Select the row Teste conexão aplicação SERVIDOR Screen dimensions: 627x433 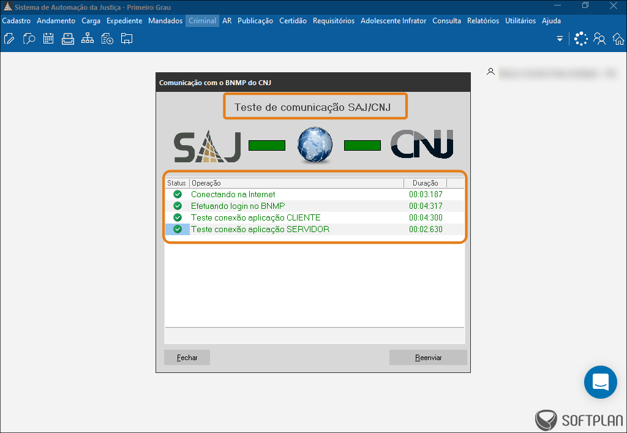tap(315, 229)
